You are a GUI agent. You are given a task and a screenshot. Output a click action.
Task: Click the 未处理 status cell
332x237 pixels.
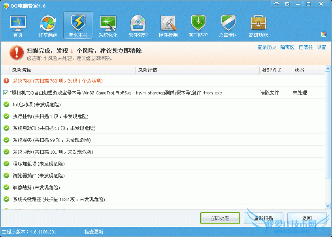click(300, 93)
